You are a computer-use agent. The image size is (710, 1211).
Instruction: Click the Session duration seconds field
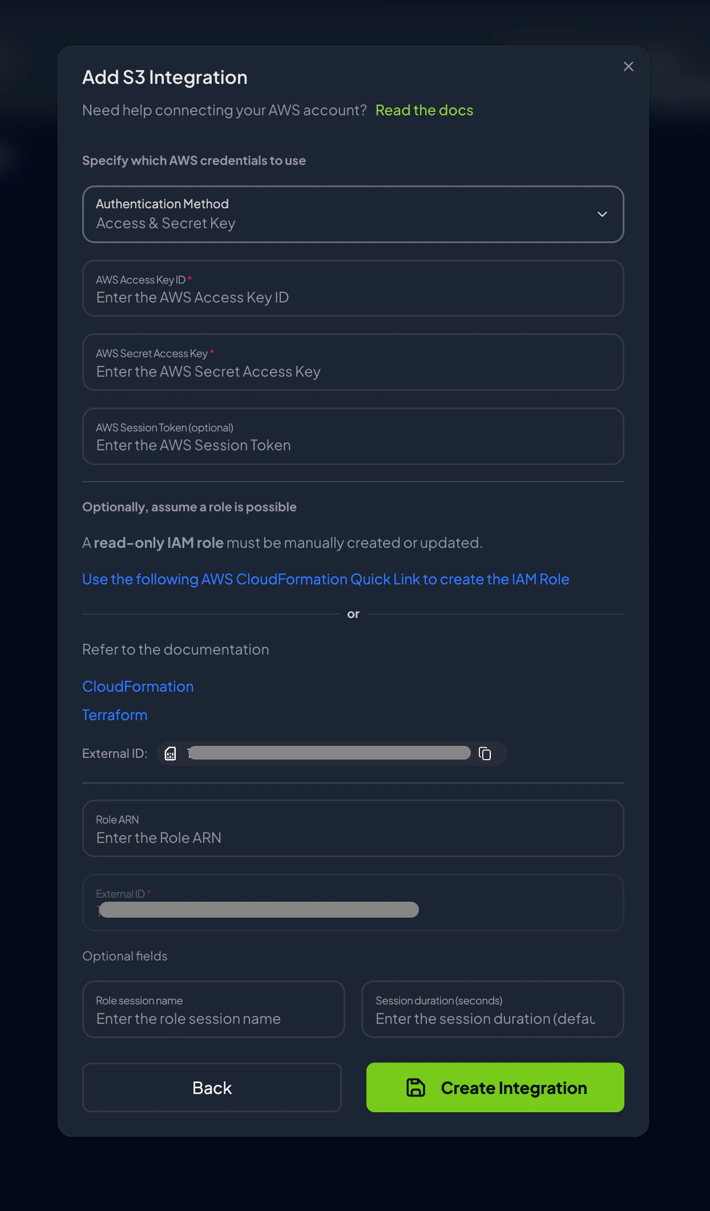point(493,1010)
